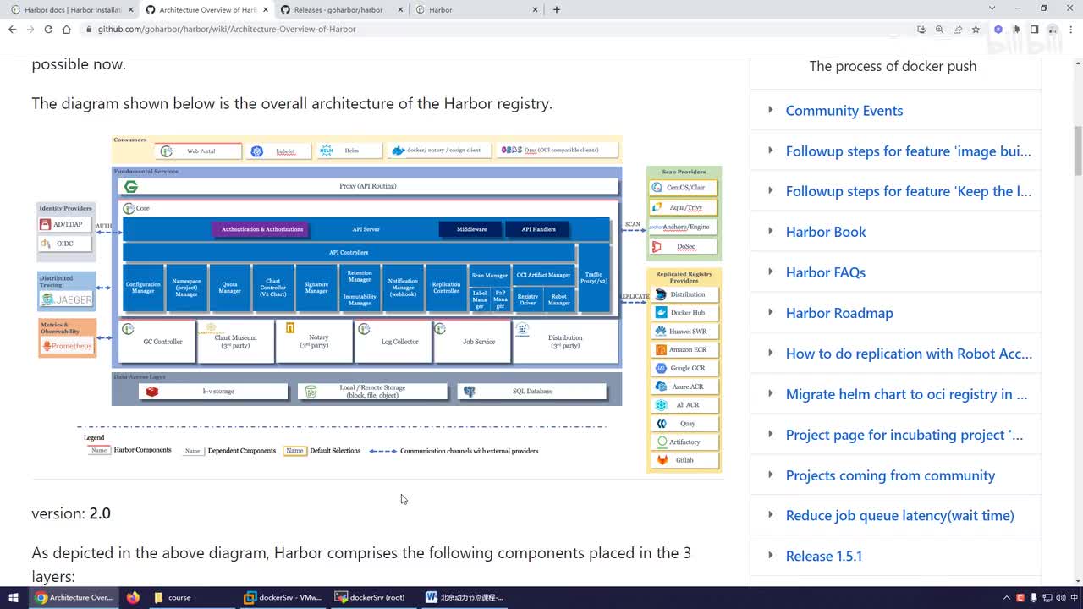Open the Harbor Roadmap wiki link
The height and width of the screenshot is (609, 1083).
click(x=839, y=313)
